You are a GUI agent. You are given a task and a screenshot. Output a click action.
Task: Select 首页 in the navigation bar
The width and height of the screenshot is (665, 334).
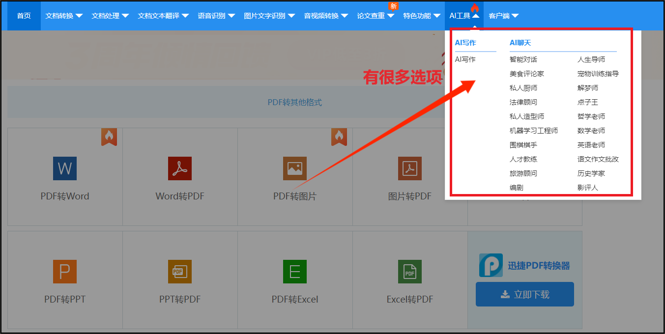(x=23, y=15)
